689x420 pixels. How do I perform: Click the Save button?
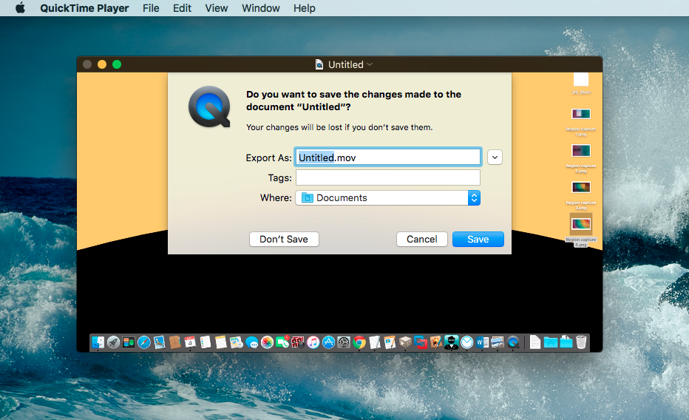click(x=478, y=239)
